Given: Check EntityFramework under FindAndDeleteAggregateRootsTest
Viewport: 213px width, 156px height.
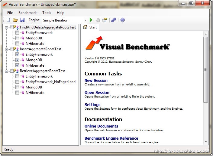Looking at the screenshot, I should [x=17, y=32].
